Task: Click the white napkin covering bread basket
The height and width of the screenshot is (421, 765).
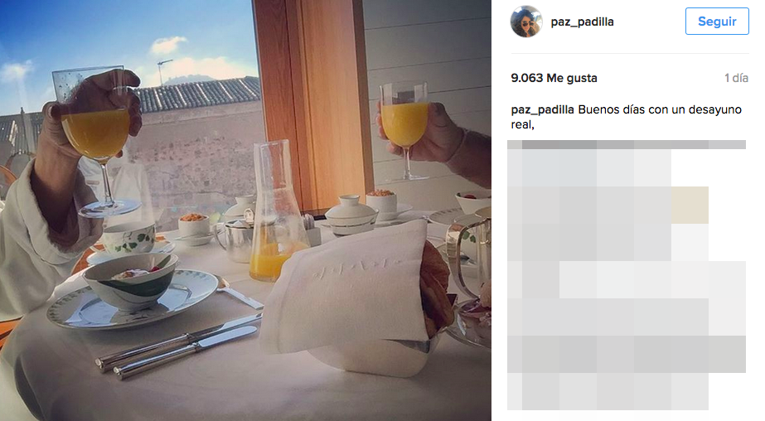Action: coord(349,297)
